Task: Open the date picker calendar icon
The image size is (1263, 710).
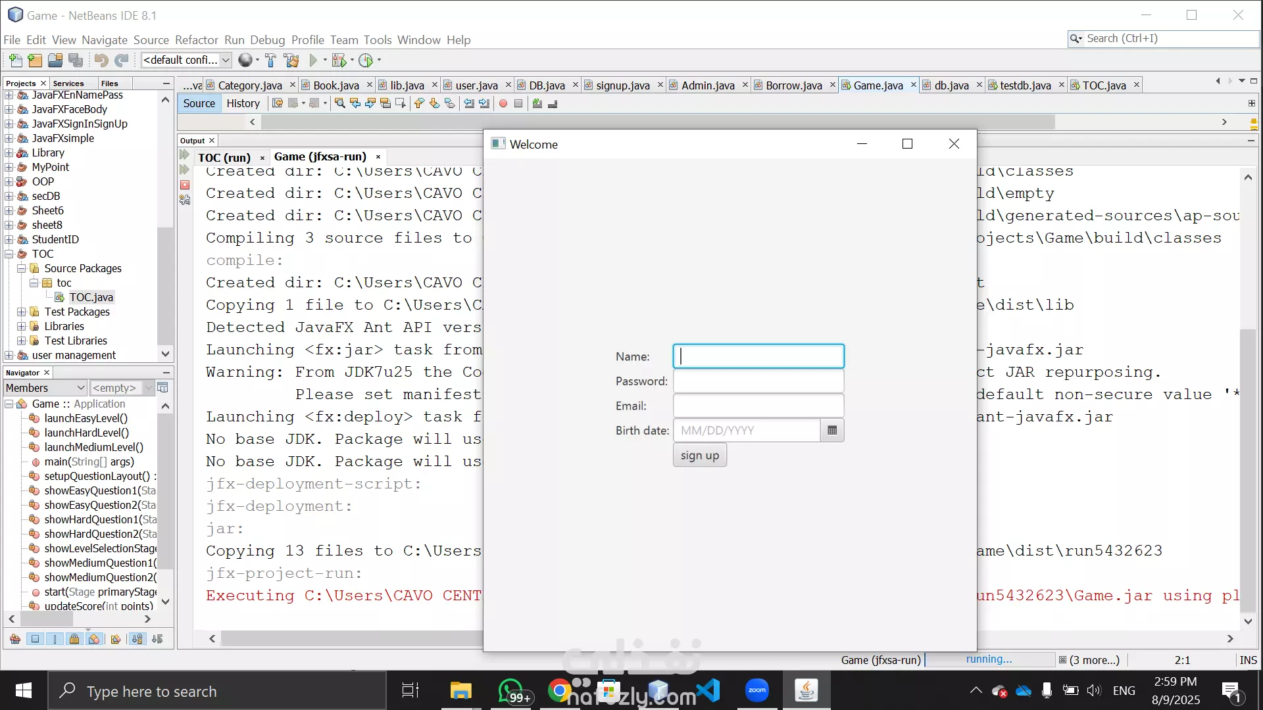Action: [x=832, y=431]
